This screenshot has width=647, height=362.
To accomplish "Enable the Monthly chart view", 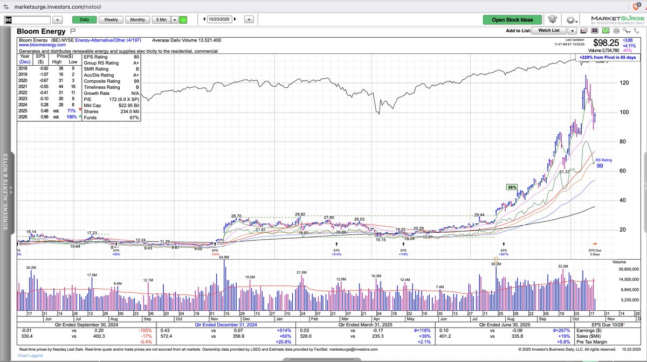I will tap(137, 19).
